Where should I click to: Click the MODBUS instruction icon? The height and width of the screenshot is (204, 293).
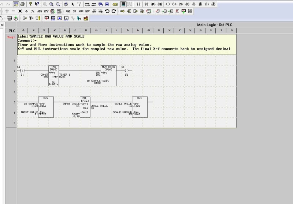click(190, 11)
